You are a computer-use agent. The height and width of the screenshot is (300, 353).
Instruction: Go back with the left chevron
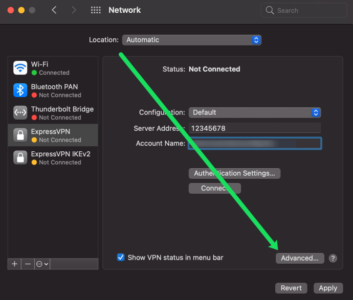[54, 10]
